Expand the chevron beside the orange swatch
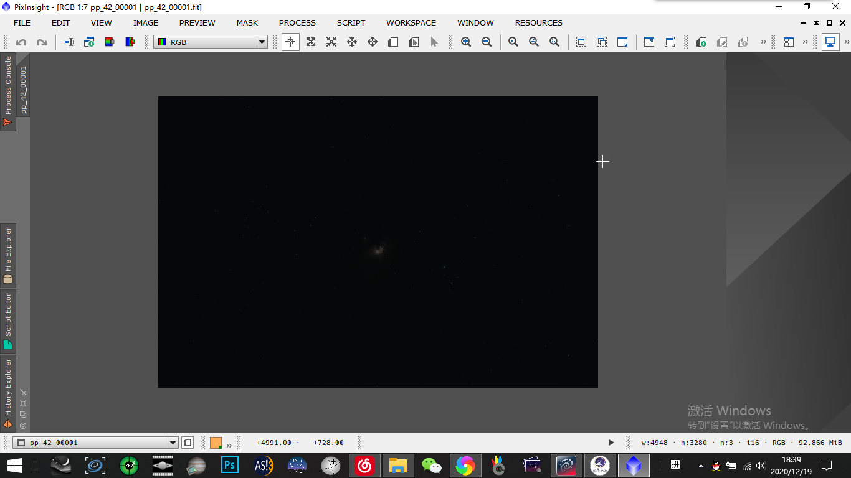The width and height of the screenshot is (851, 478). click(x=229, y=444)
